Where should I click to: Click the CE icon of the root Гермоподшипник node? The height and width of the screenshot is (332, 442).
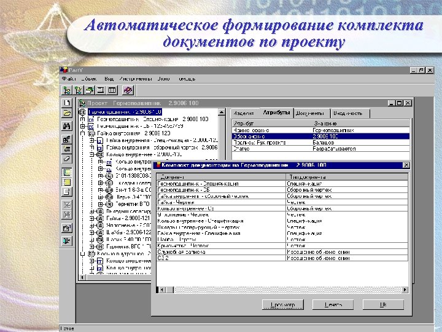(82, 112)
